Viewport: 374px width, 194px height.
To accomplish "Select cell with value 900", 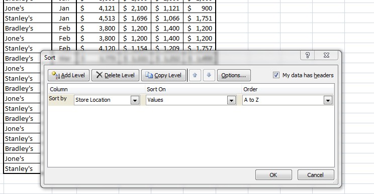I will pyautogui.click(x=200, y=9).
